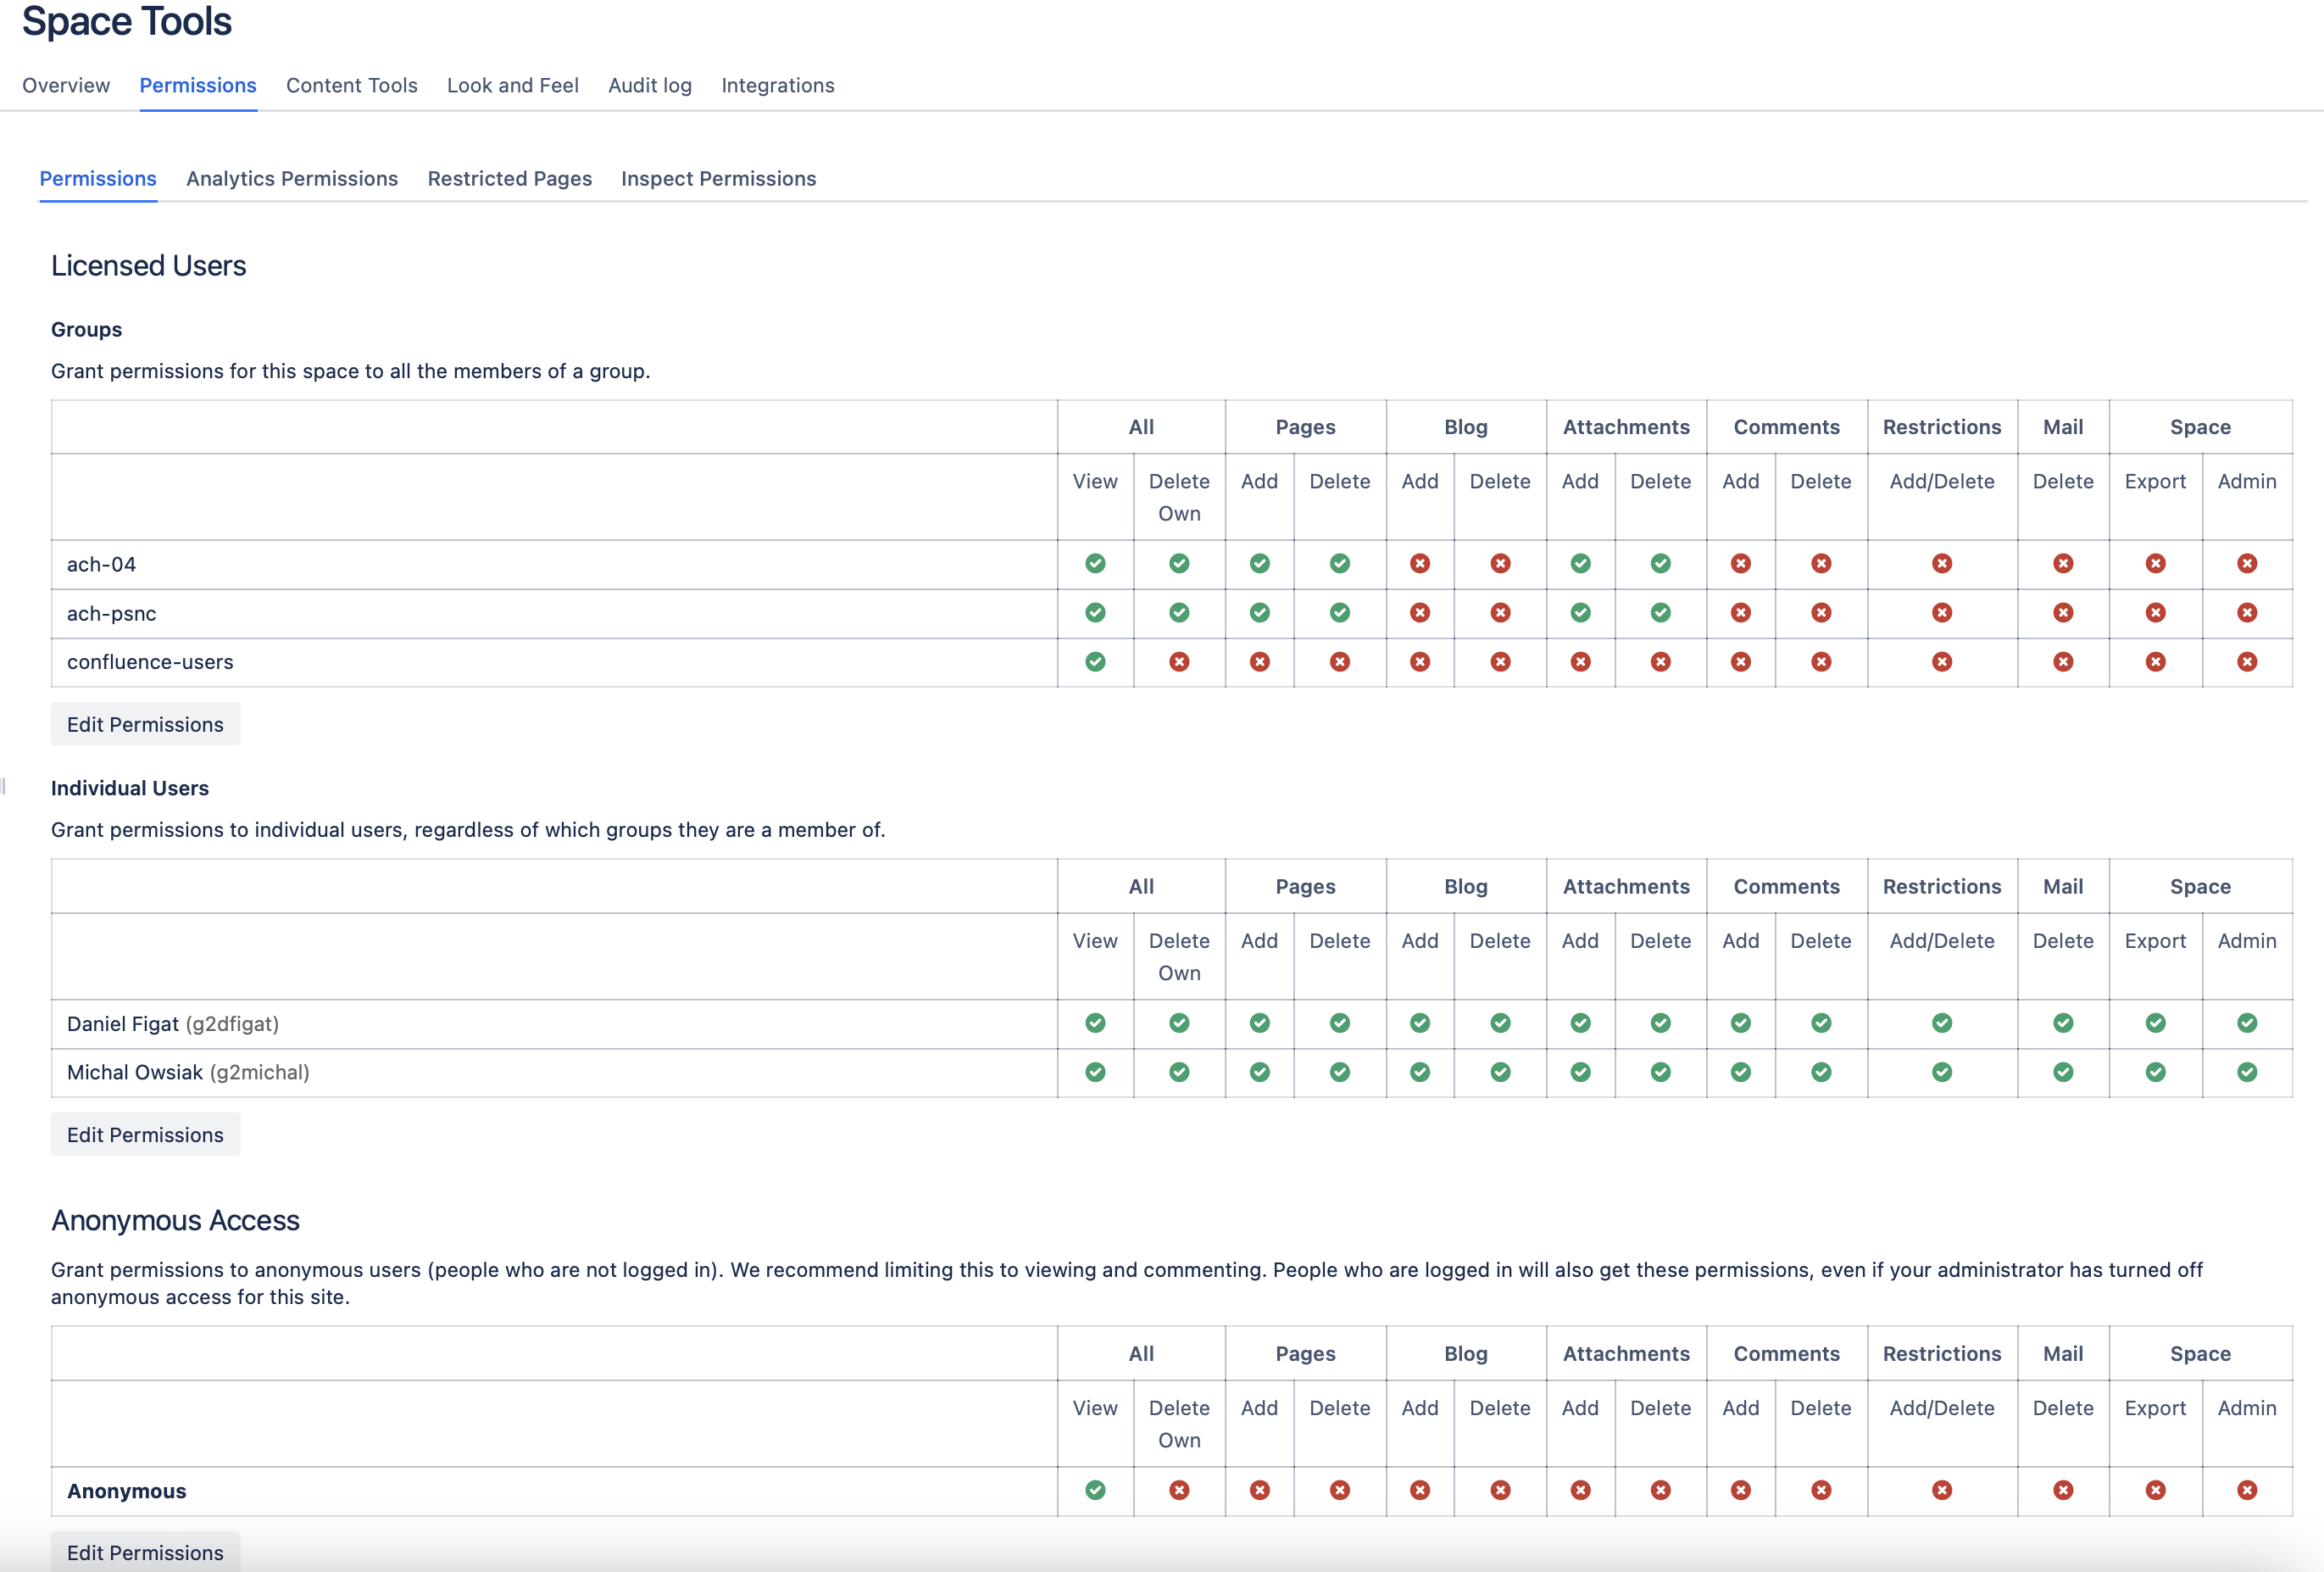2324x1572 pixels.
Task: Open Inspect Permissions sub-tab
Action: 719,178
